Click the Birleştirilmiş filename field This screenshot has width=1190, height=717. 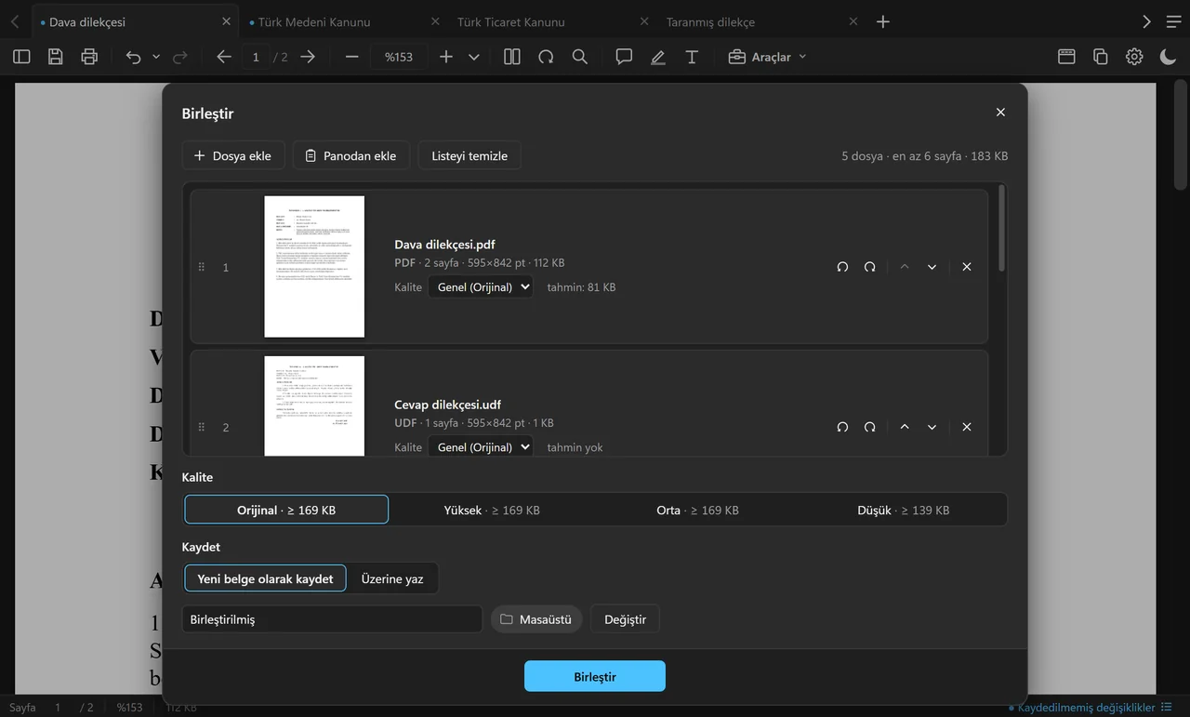click(x=332, y=619)
